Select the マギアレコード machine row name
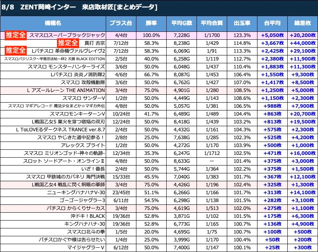Viewport: 318px width, 252px height. 57,106
